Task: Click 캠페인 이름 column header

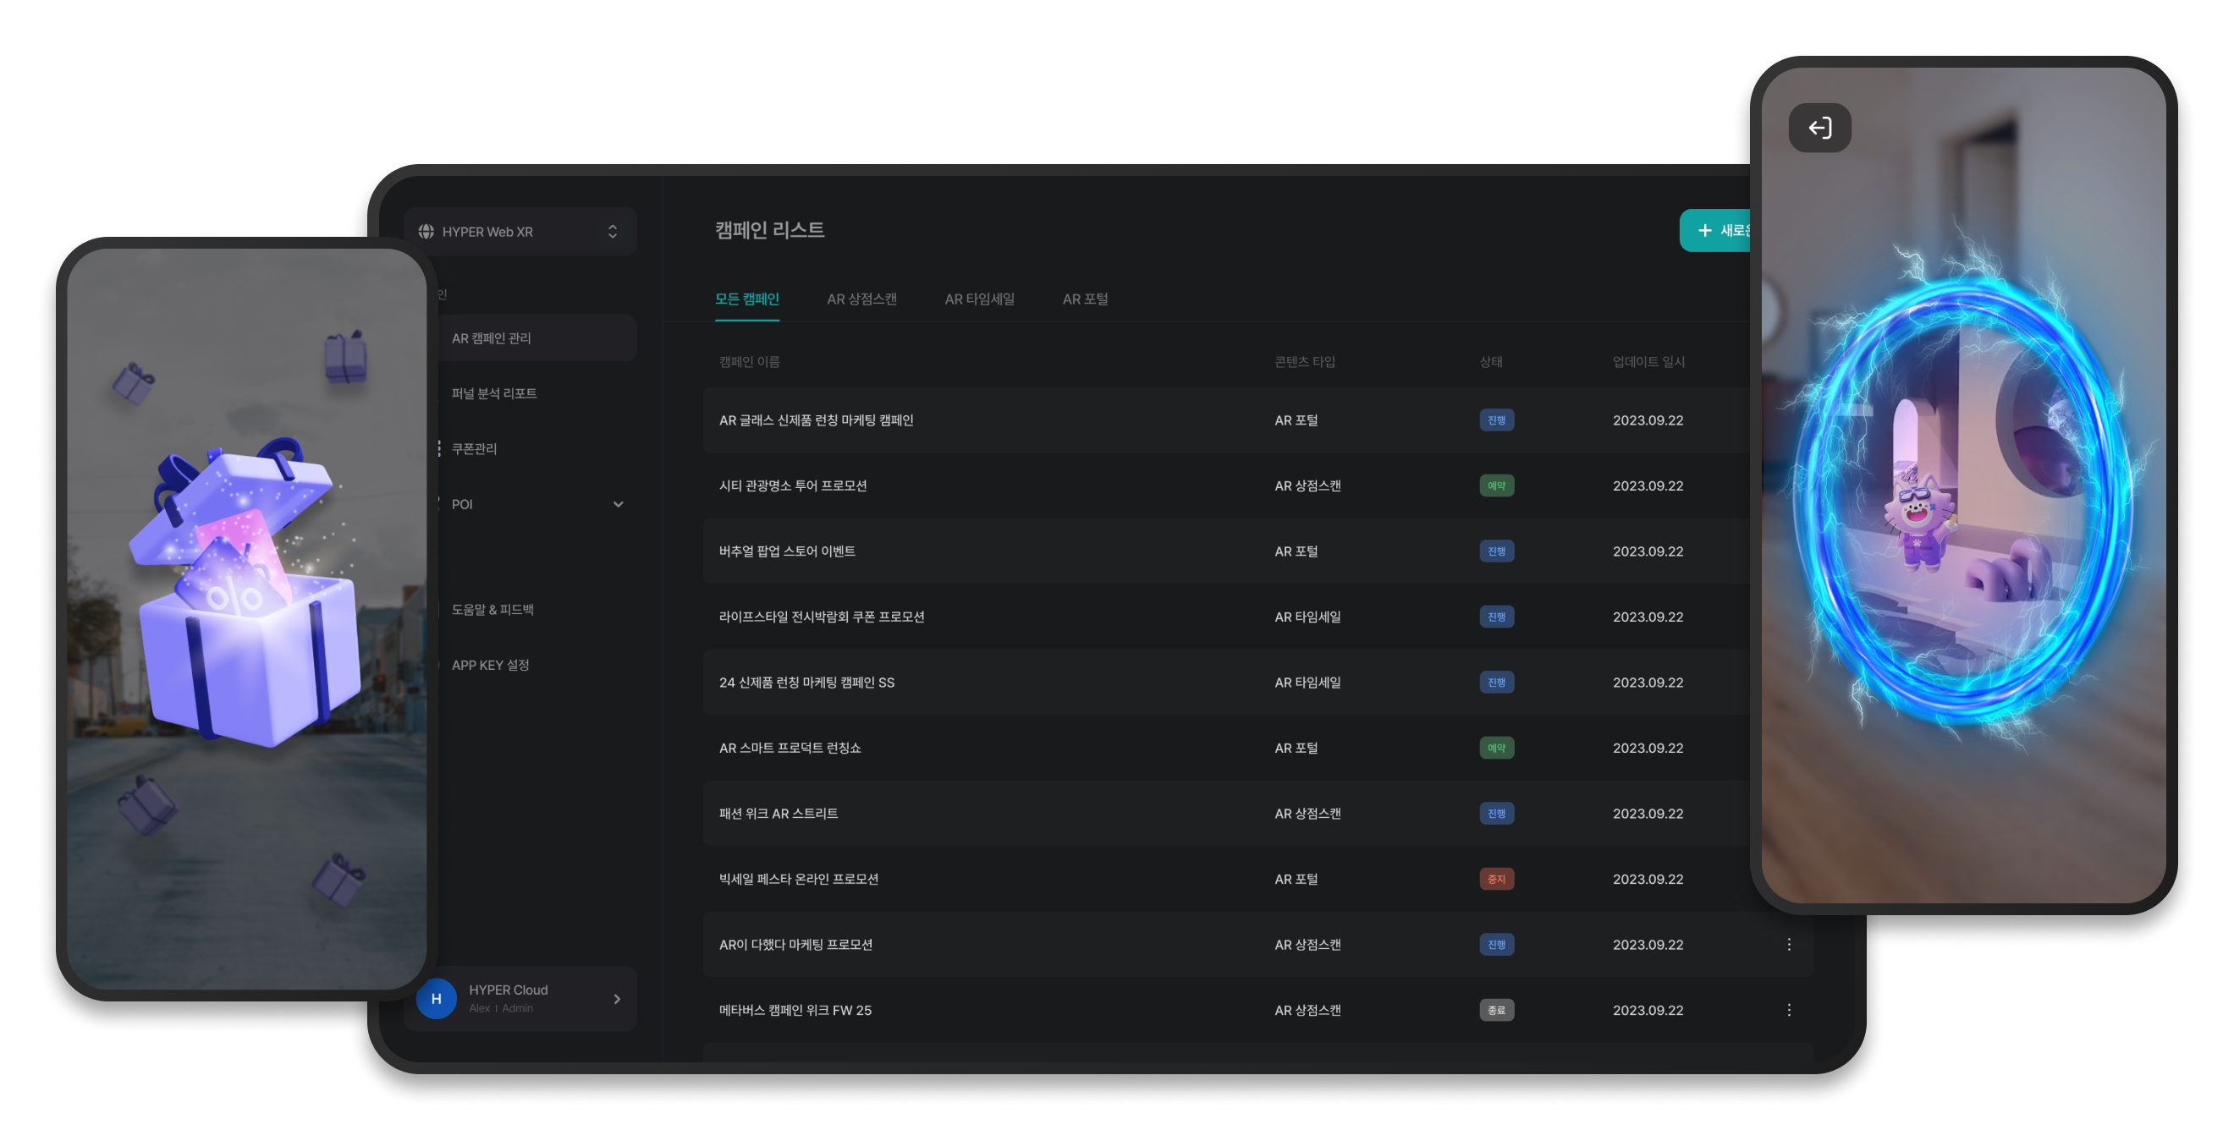Action: click(748, 362)
